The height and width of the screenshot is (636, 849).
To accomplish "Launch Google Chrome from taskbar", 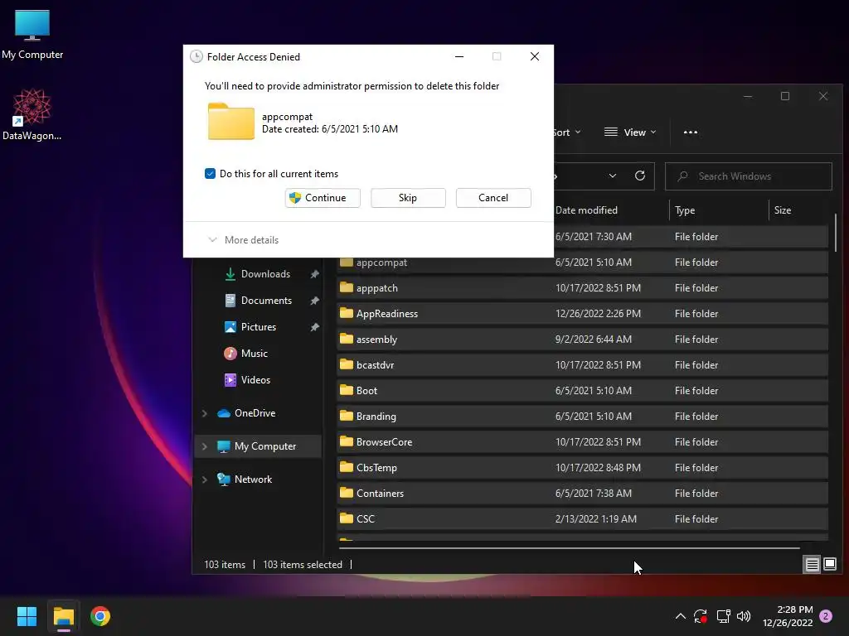I will click(100, 616).
